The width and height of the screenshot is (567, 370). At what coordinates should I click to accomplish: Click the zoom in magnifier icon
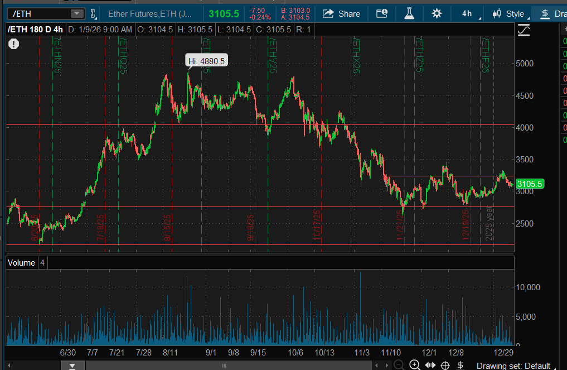tap(414, 365)
